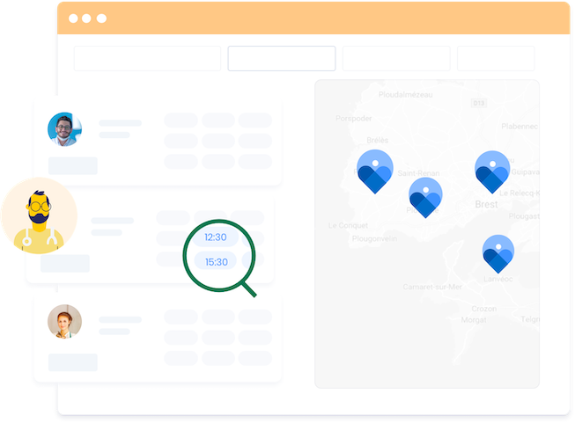This screenshot has height=423, width=575.
Task: Click the first wide search field
Action: point(147,59)
